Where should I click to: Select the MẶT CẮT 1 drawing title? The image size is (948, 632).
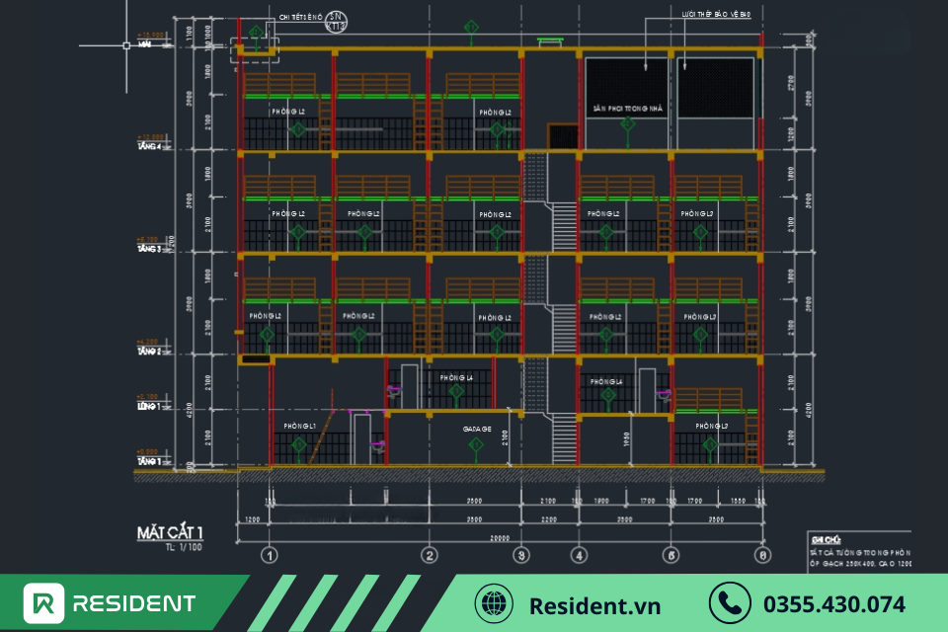(x=162, y=533)
